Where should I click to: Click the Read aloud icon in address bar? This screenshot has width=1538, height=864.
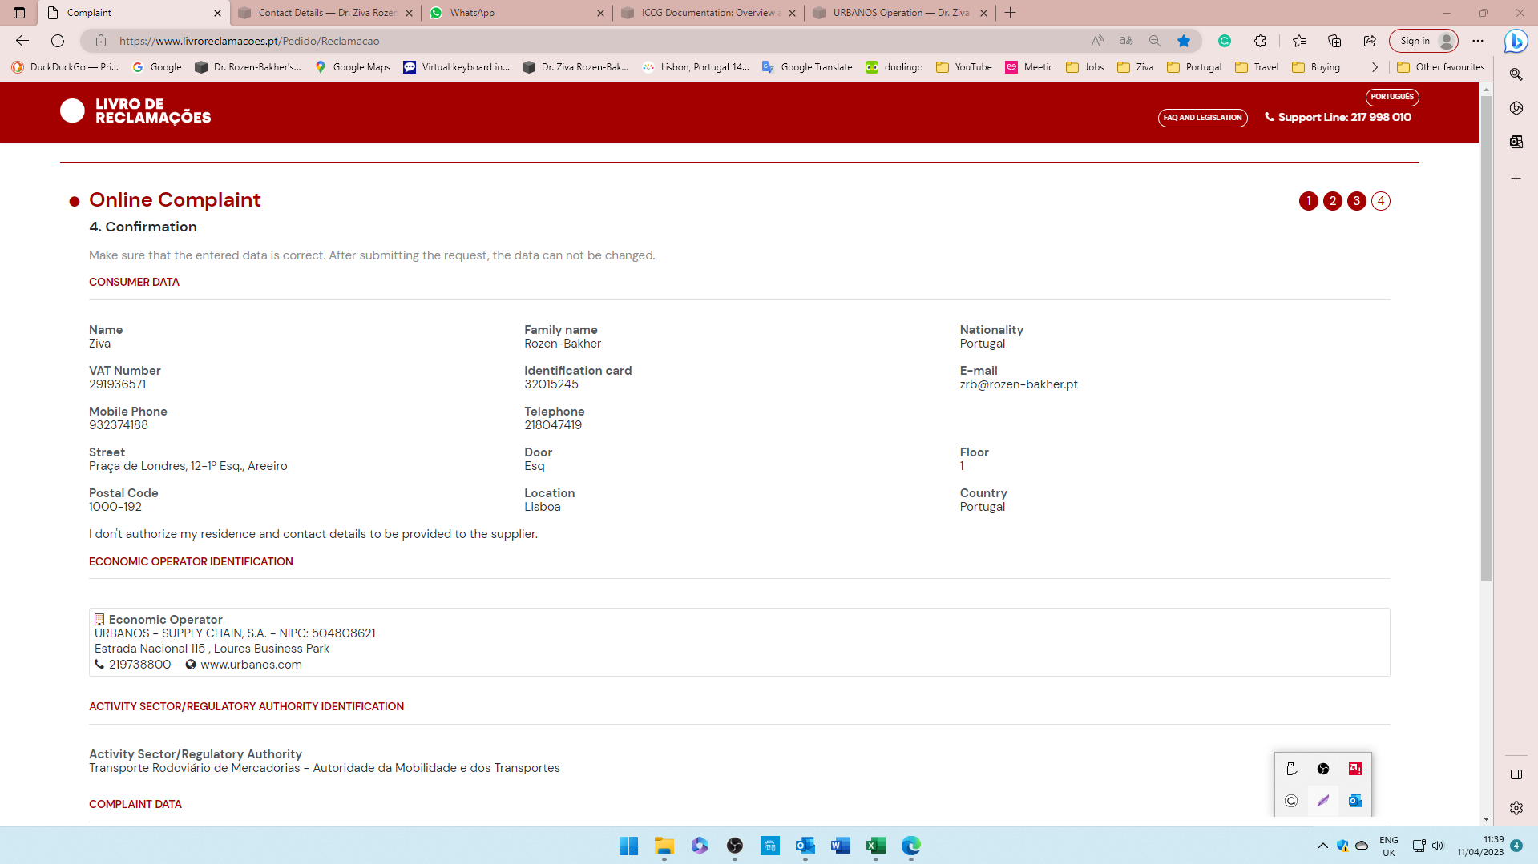click(1097, 41)
